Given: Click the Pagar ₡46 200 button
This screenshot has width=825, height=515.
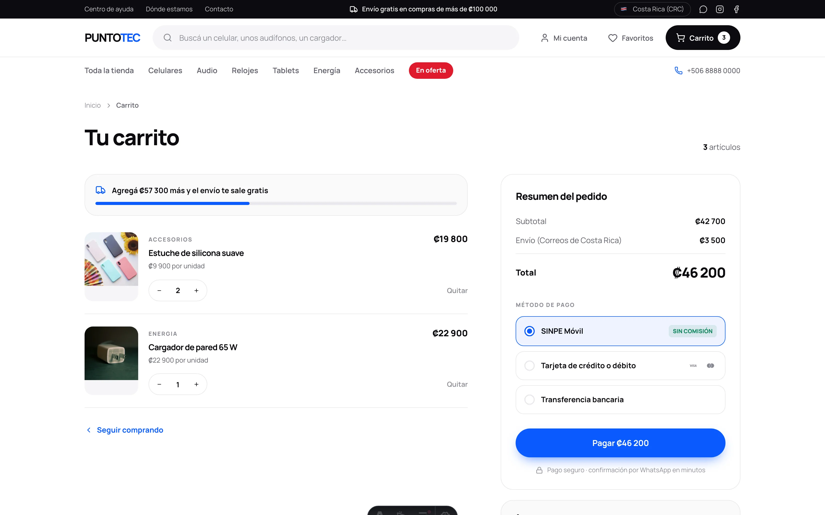Looking at the screenshot, I should (x=620, y=443).
